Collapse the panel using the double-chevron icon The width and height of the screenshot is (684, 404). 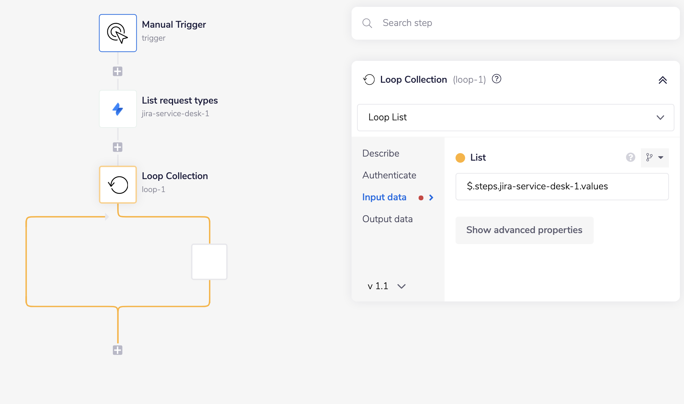coord(663,80)
